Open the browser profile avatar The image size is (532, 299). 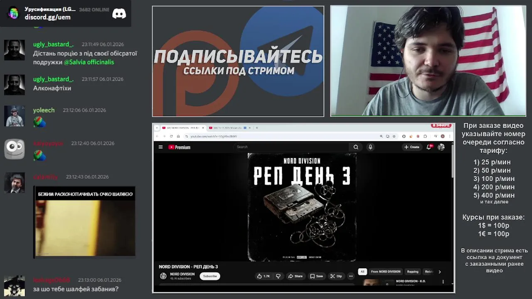point(443,136)
